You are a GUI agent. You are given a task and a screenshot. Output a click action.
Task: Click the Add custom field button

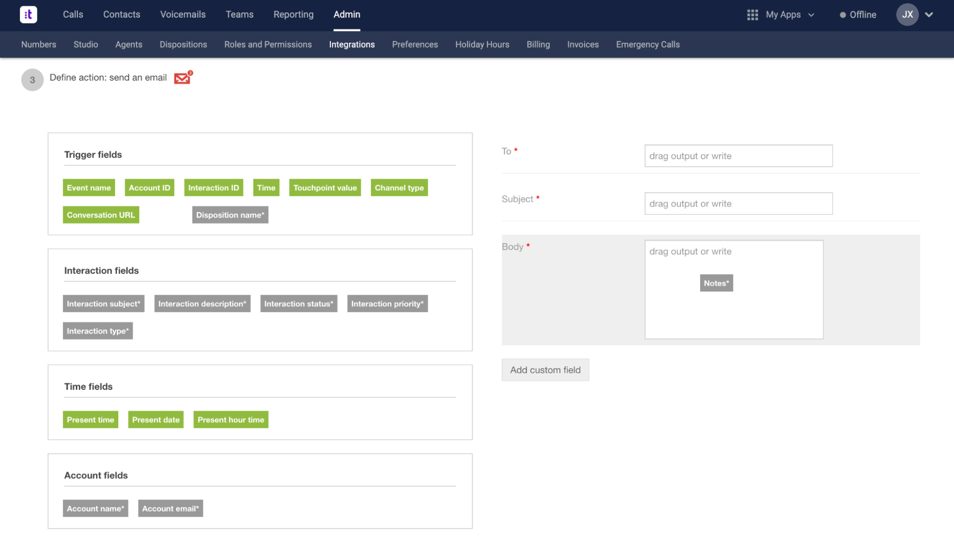coord(545,370)
